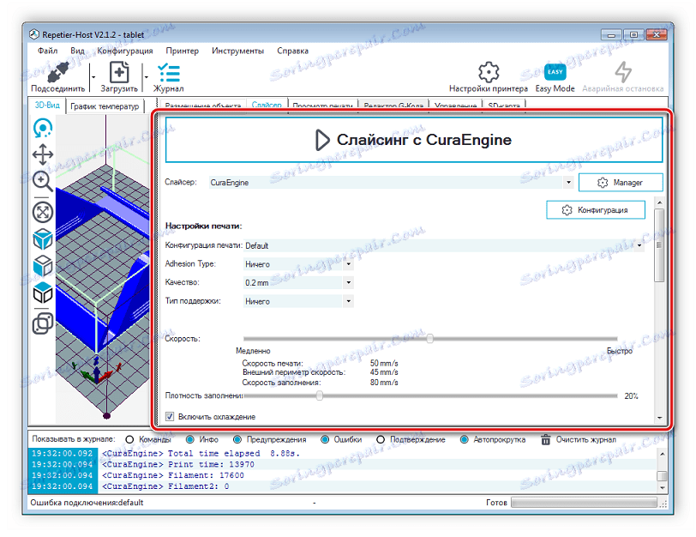Click the '50 mm/s' print speed value
Image resolution: width=696 pixels, height=537 pixels.
[384, 364]
